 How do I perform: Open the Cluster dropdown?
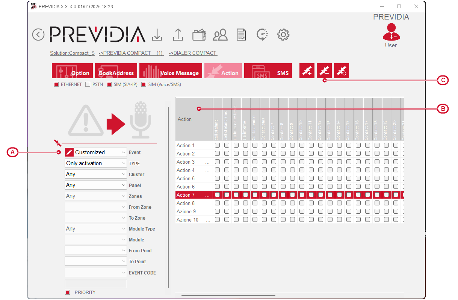pos(96,174)
